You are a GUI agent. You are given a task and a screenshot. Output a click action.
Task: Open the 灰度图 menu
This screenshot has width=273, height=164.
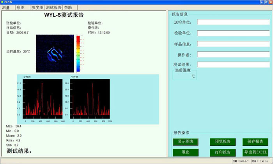point(37,7)
